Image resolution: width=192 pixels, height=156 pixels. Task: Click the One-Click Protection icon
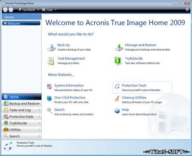coord(49,98)
